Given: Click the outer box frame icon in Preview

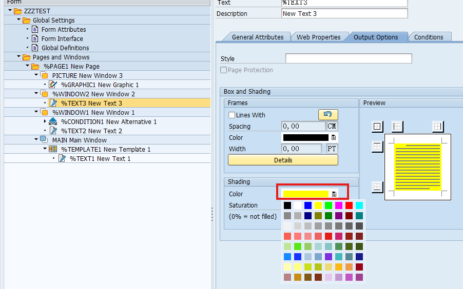Looking at the screenshot, I should (377, 127).
